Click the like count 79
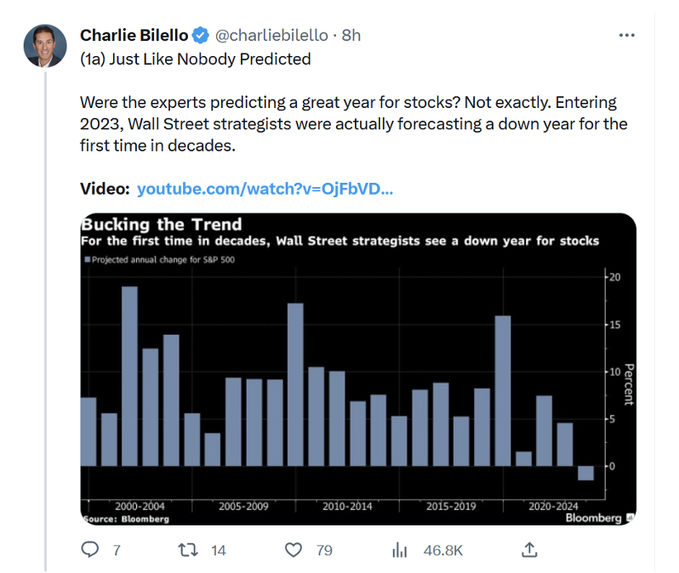 323,551
